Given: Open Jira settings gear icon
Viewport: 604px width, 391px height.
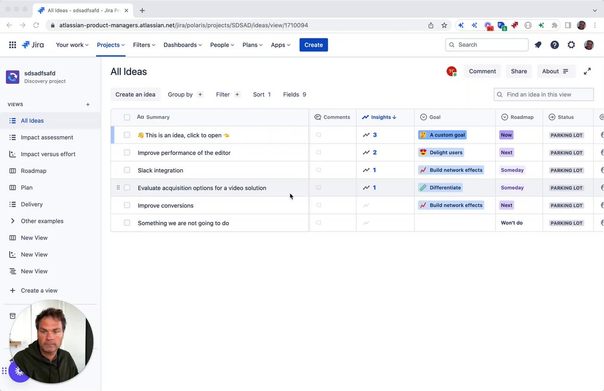Looking at the screenshot, I should 571,45.
